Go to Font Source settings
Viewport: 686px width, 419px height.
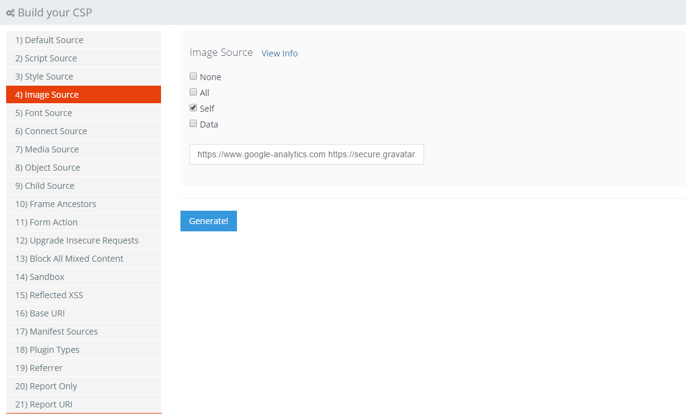[x=83, y=113]
